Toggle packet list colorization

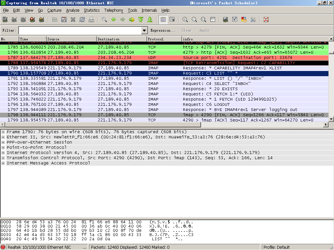pos(163,20)
